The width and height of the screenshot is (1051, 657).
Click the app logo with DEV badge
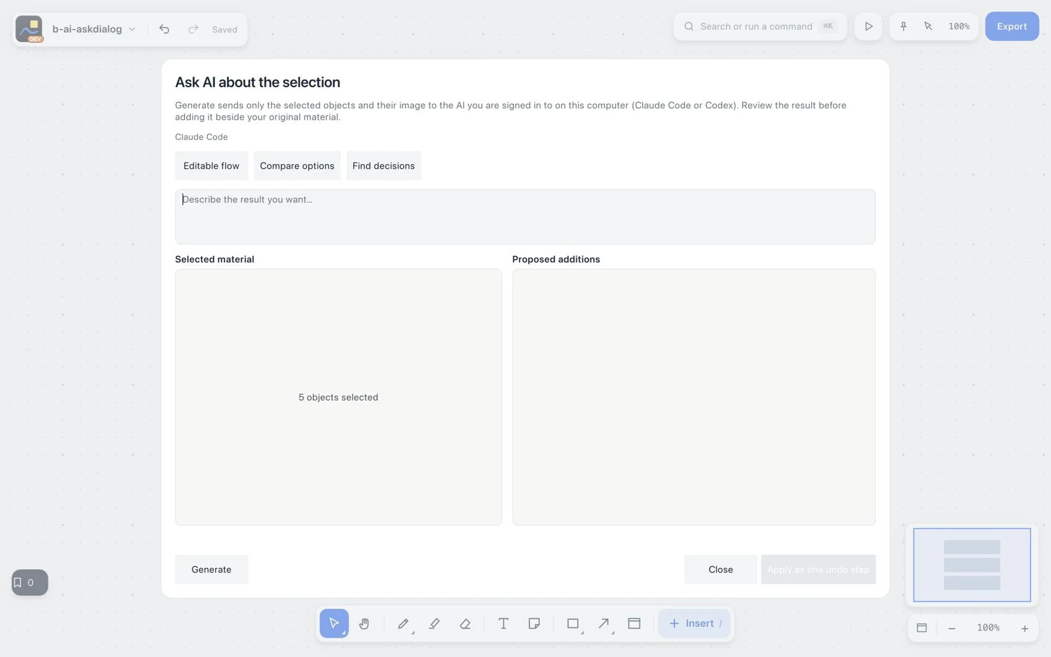(29, 29)
